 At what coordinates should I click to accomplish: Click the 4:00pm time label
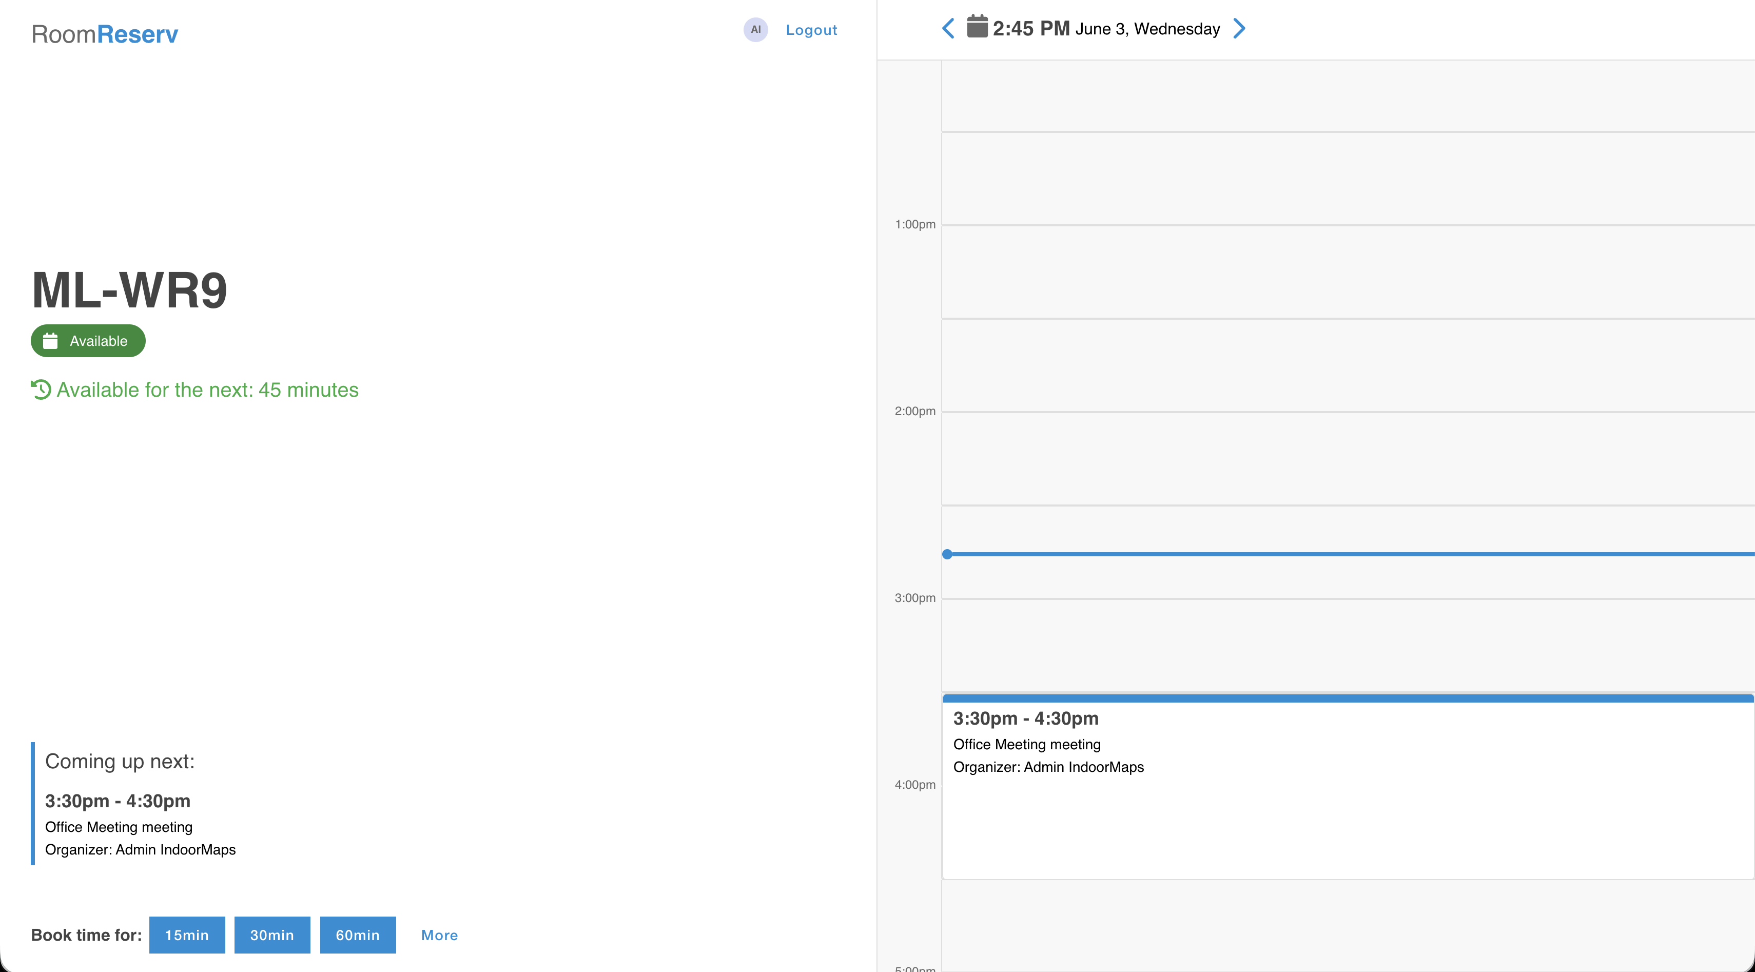pyautogui.click(x=915, y=784)
